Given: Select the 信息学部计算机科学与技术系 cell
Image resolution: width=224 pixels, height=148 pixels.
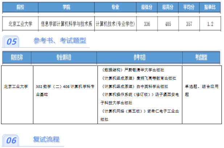Looking at the screenshot, I should [x=66, y=24].
